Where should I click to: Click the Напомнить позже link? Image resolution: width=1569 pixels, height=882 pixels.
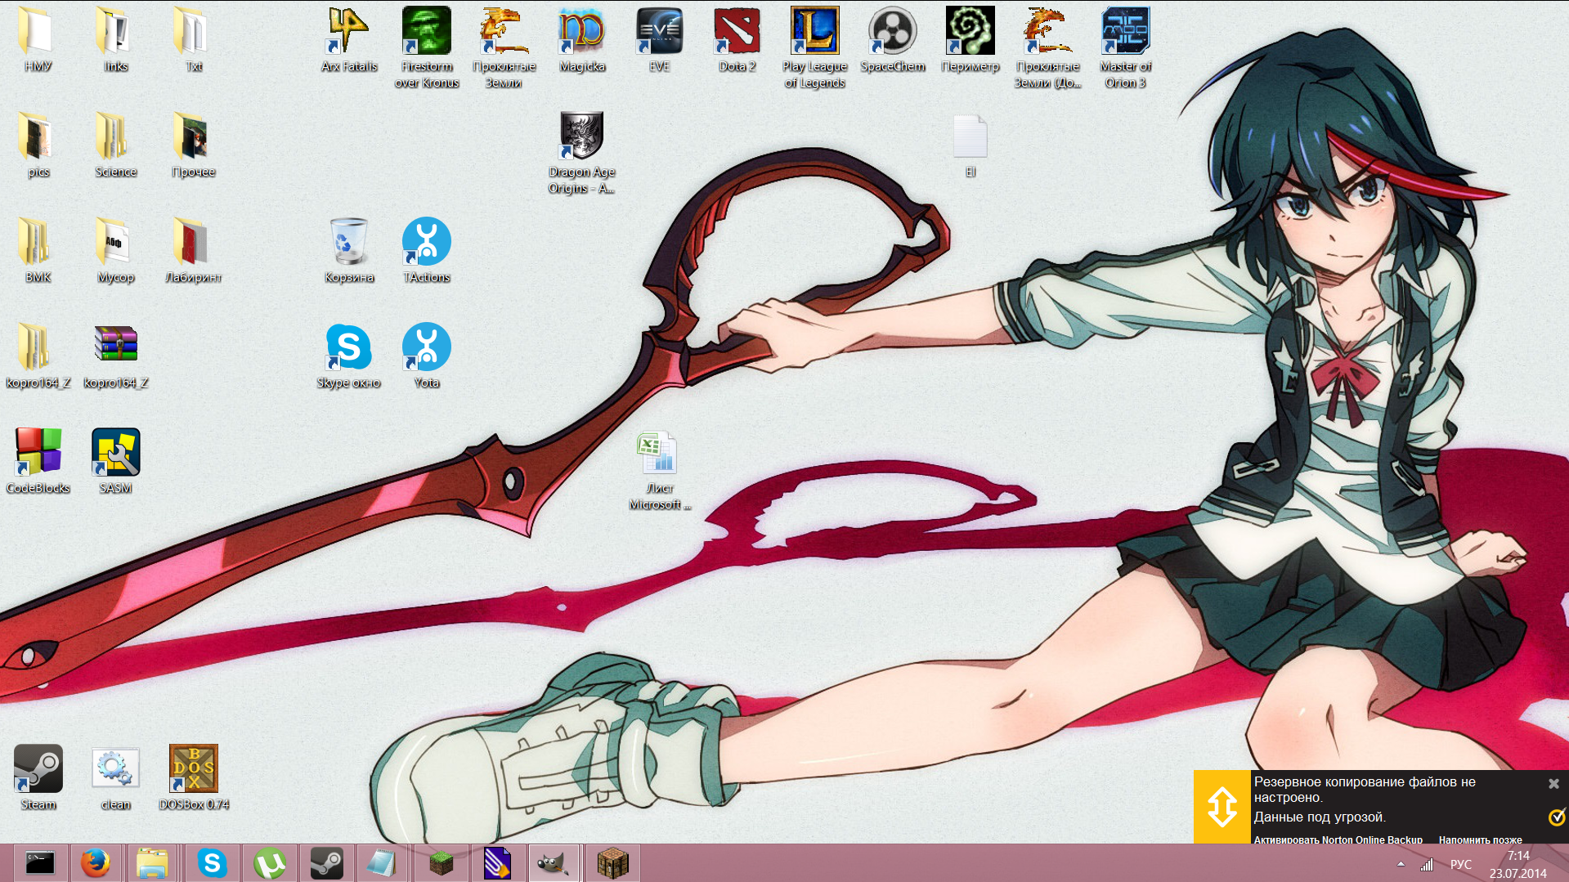(1480, 839)
